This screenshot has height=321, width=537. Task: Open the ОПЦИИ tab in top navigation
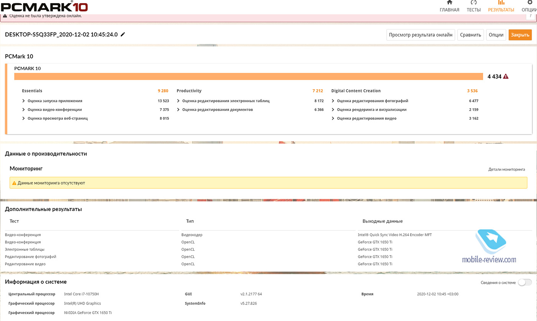(530, 7)
